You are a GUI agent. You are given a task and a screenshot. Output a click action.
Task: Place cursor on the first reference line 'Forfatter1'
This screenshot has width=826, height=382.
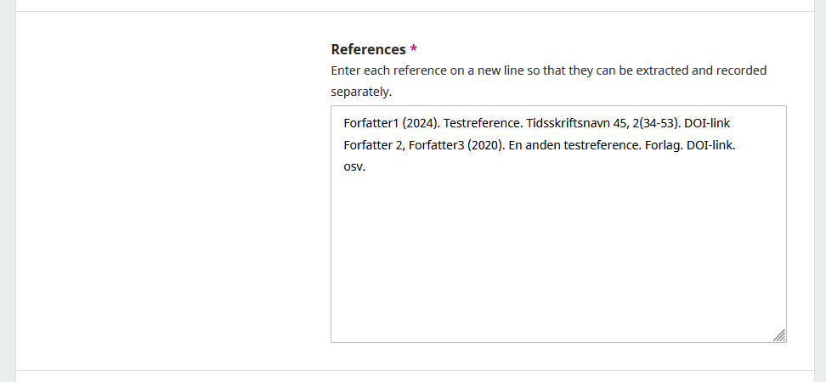coord(371,123)
